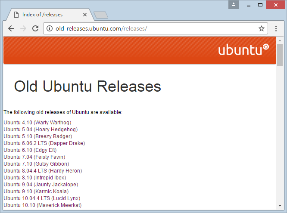Click the Ubuntu logo in the orange banner

click(x=243, y=49)
